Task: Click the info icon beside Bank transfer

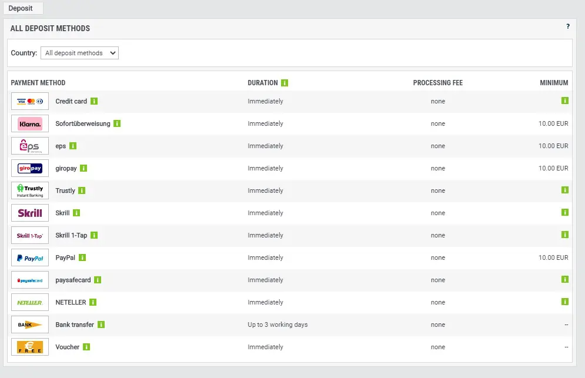Action: tap(101, 325)
